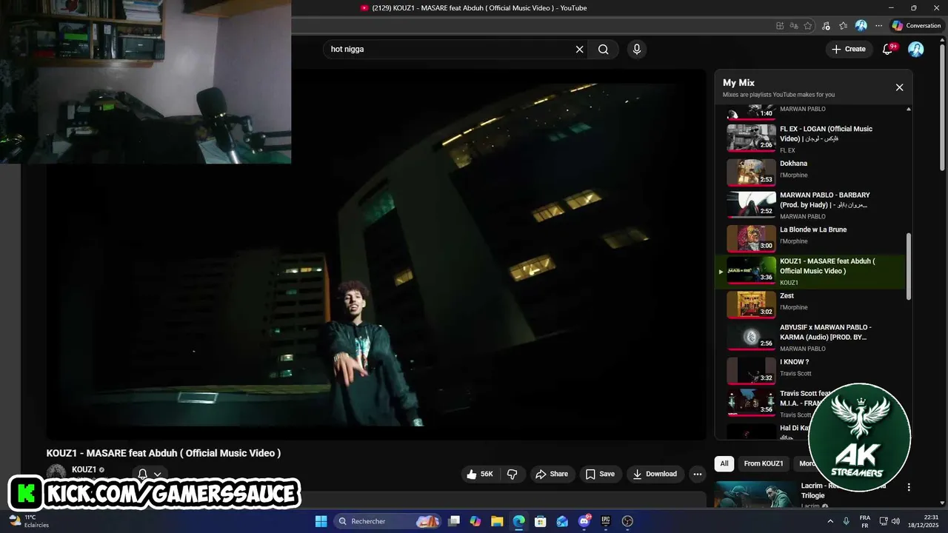The height and width of the screenshot is (533, 948).
Task: Click playlist scroll up arrow
Action: [x=909, y=109]
